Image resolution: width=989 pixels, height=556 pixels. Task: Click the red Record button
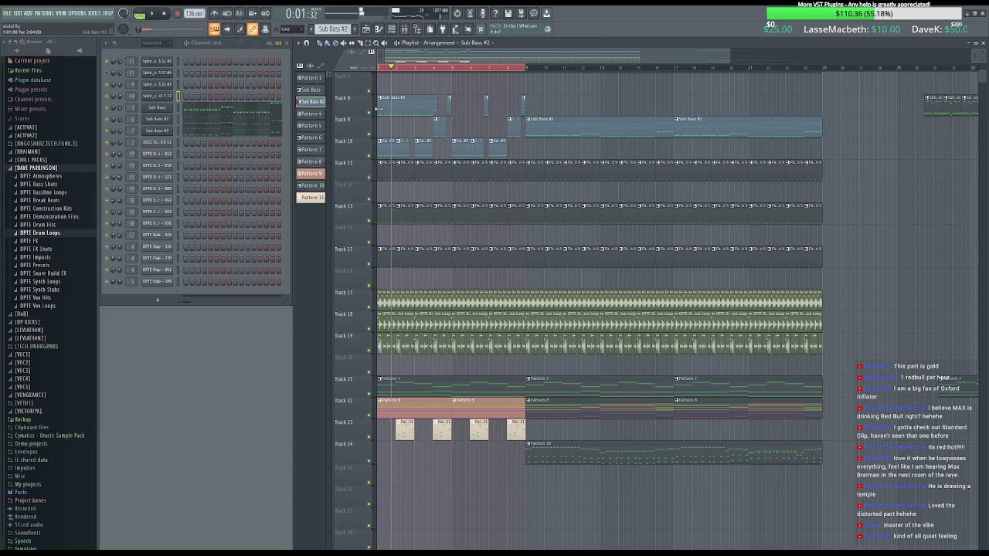click(x=177, y=13)
